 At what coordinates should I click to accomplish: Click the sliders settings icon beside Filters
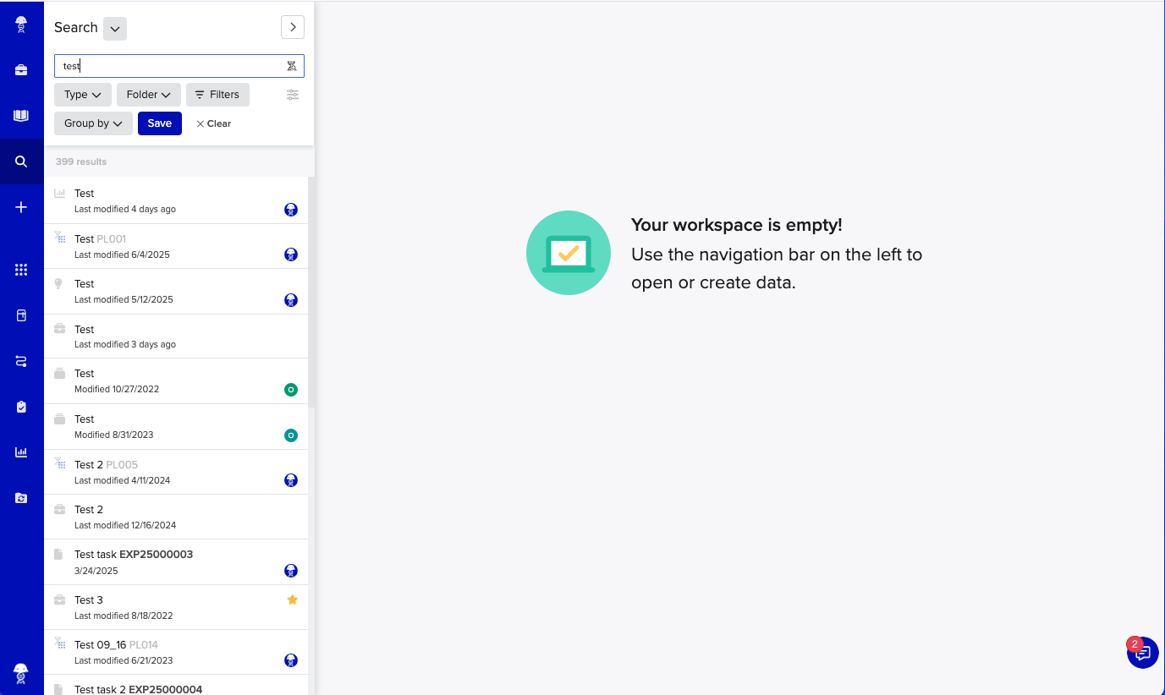293,95
